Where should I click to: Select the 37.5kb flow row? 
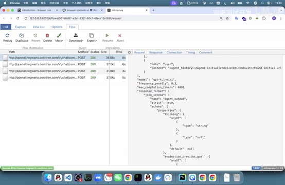pyautogui.click(x=63, y=78)
